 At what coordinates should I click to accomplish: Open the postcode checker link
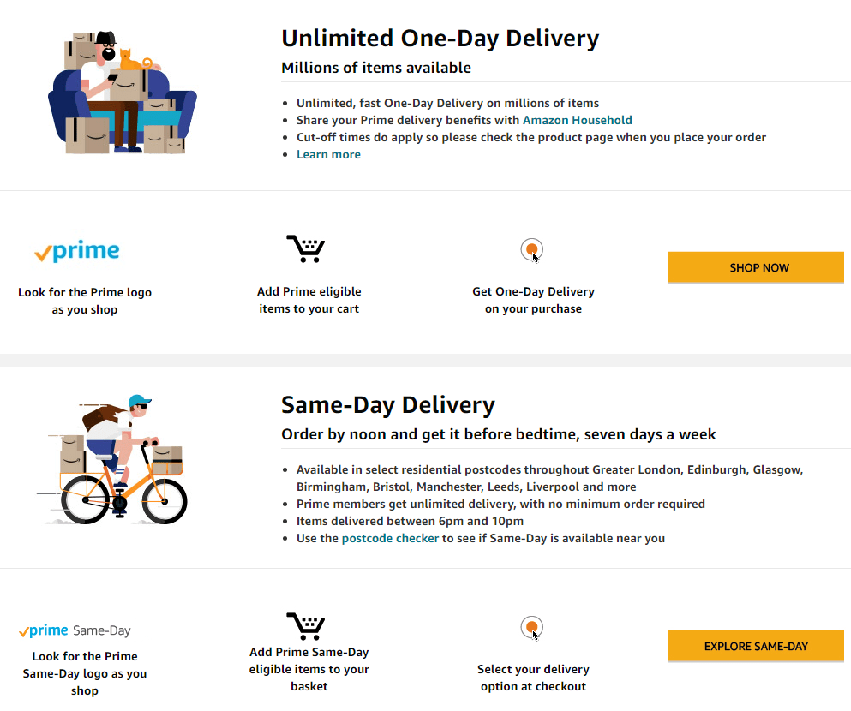point(390,538)
